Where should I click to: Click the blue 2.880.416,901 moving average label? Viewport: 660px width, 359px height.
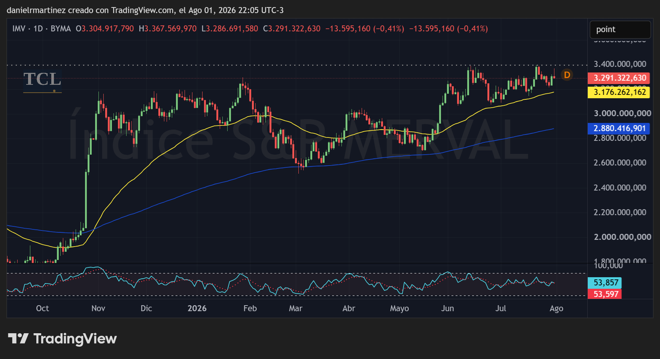tap(618, 129)
